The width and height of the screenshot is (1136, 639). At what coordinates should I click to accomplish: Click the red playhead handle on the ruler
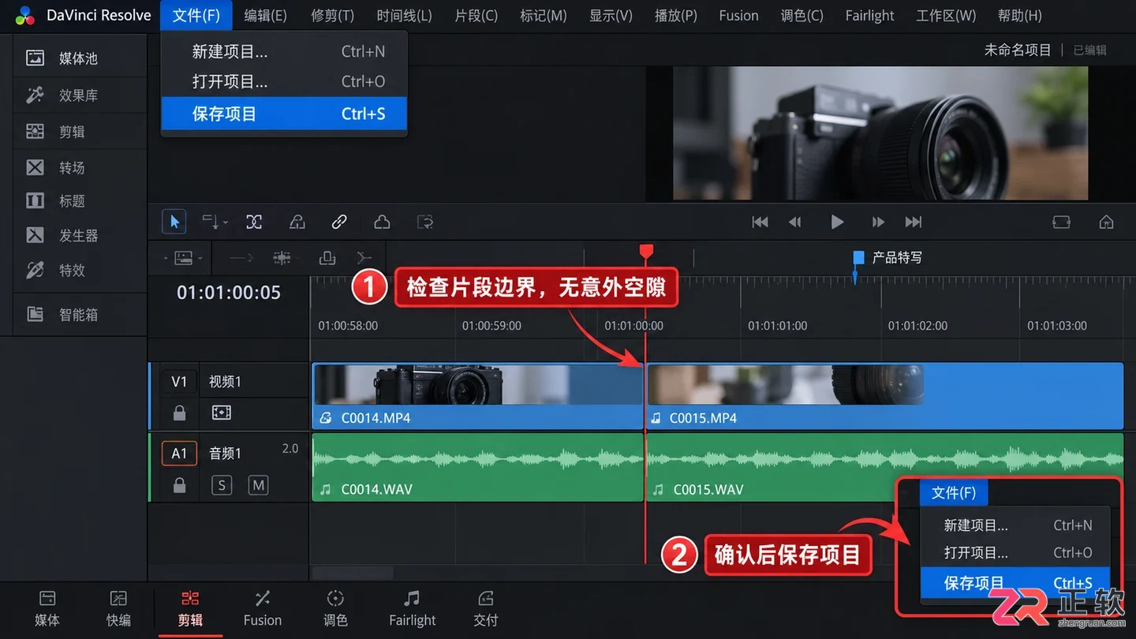(646, 251)
